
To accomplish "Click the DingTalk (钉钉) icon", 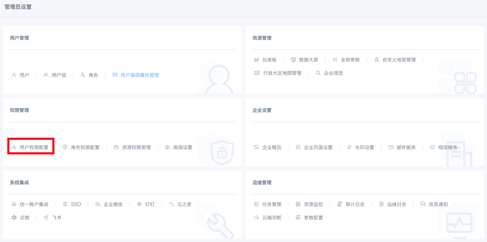I will (x=139, y=204).
